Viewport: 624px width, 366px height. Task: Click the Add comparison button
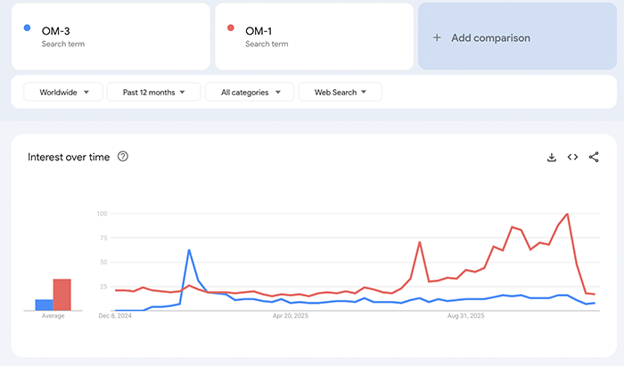tap(490, 38)
